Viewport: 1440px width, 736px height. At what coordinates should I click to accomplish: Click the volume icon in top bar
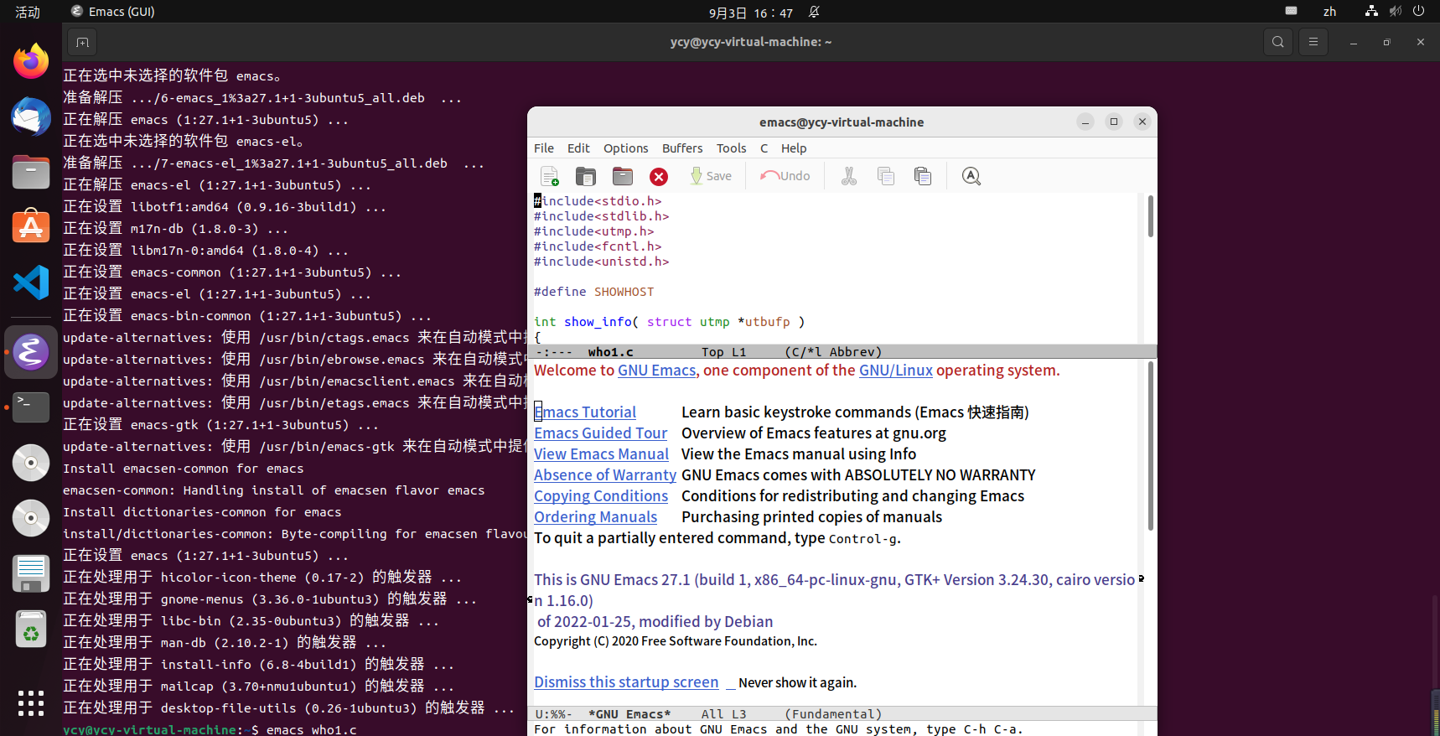[1395, 12]
